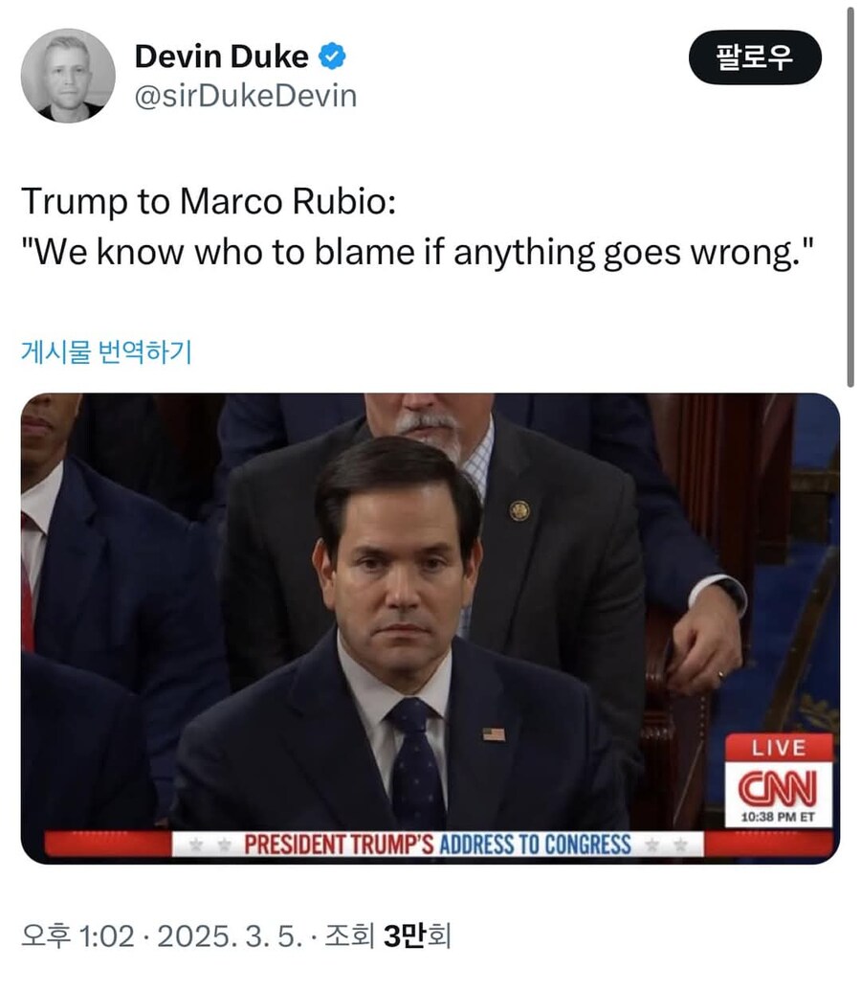Click the quoted "We know who to blame" line
This screenshot has height=991, width=861.
(417, 252)
